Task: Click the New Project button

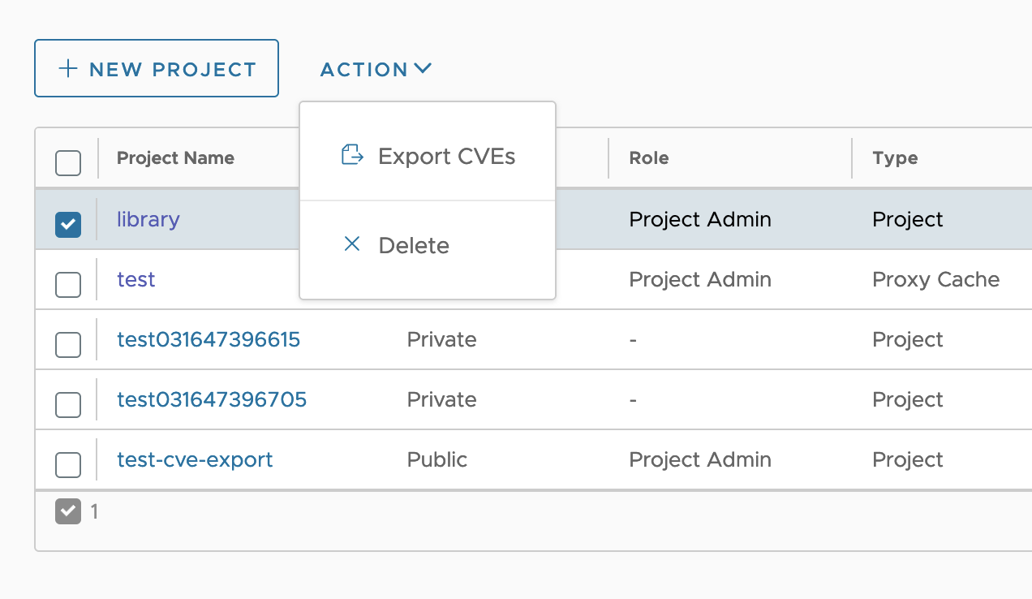Action: pyautogui.click(x=156, y=69)
